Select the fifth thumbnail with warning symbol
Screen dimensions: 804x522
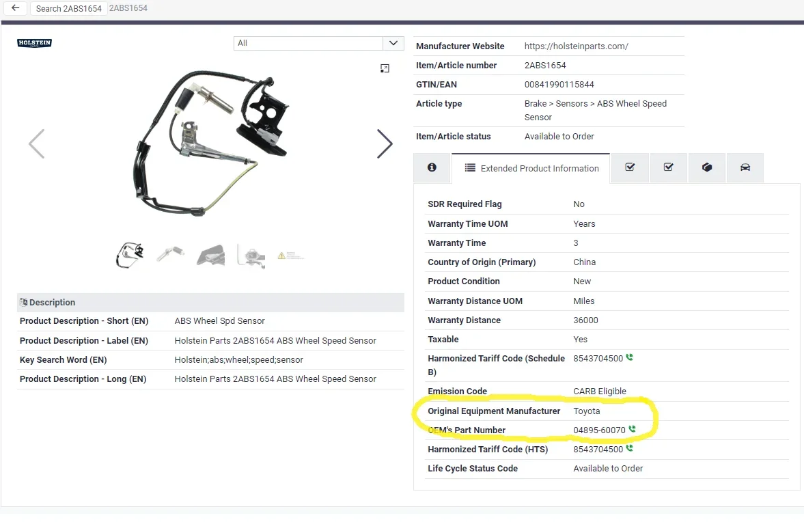coord(291,256)
